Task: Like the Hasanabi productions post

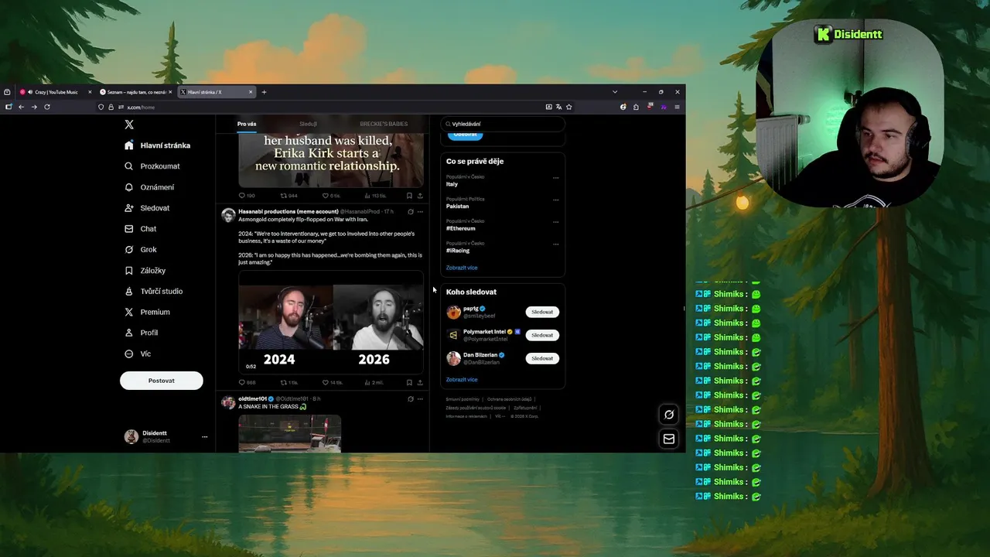Action: point(332,382)
